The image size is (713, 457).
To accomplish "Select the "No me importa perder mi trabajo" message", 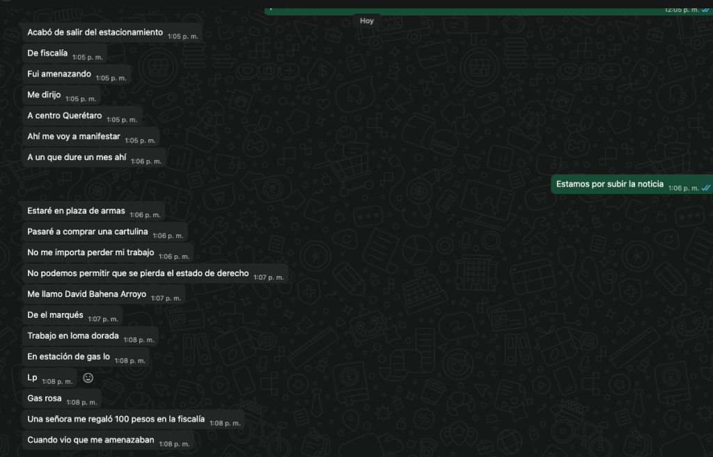I will pyautogui.click(x=91, y=252).
